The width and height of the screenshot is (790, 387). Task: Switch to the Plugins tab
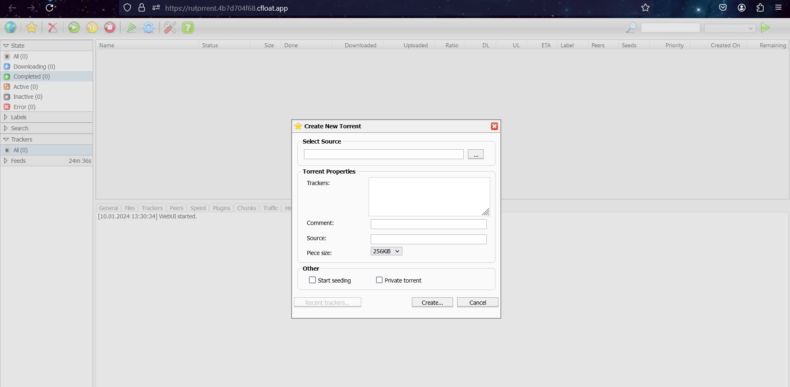pos(222,208)
